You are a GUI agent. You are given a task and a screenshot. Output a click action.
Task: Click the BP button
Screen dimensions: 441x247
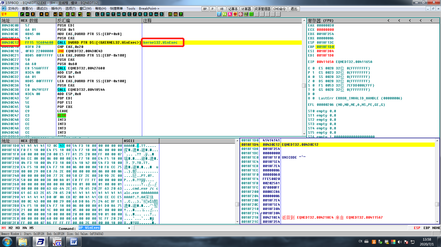205,9
